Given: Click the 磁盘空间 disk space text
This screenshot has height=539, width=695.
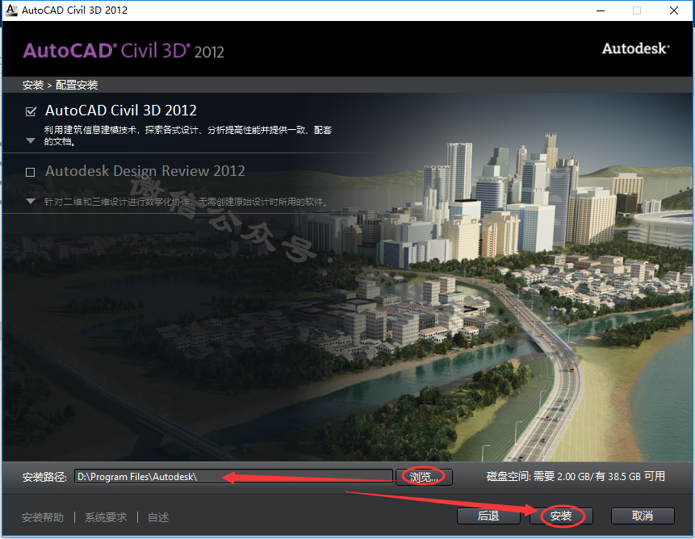Looking at the screenshot, I should [576, 477].
